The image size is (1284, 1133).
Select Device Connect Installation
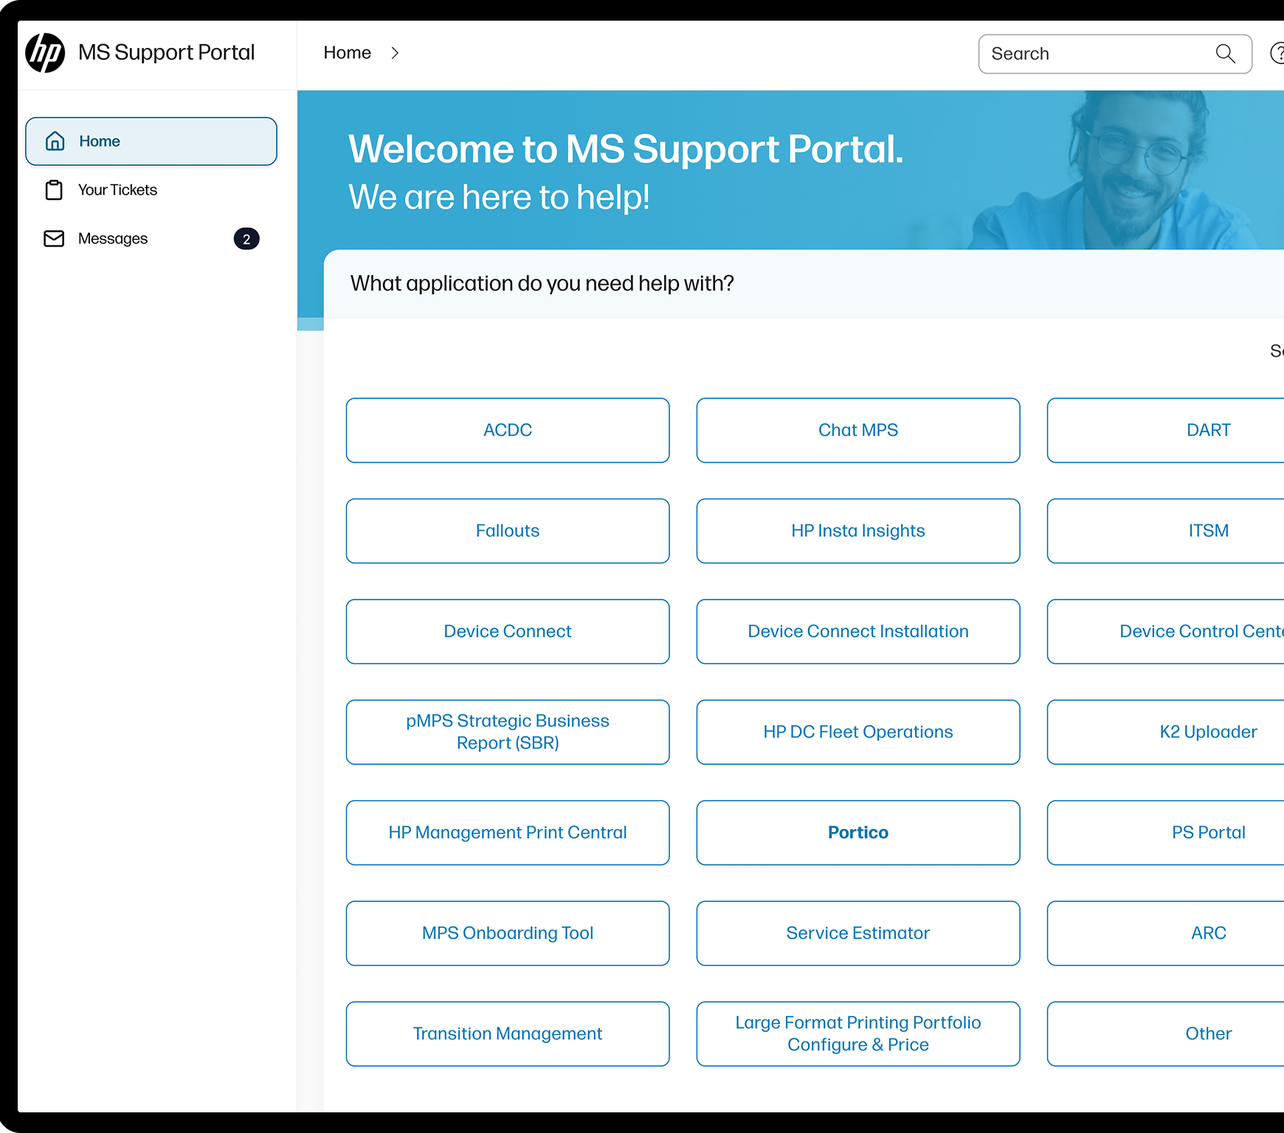pyautogui.click(x=857, y=631)
